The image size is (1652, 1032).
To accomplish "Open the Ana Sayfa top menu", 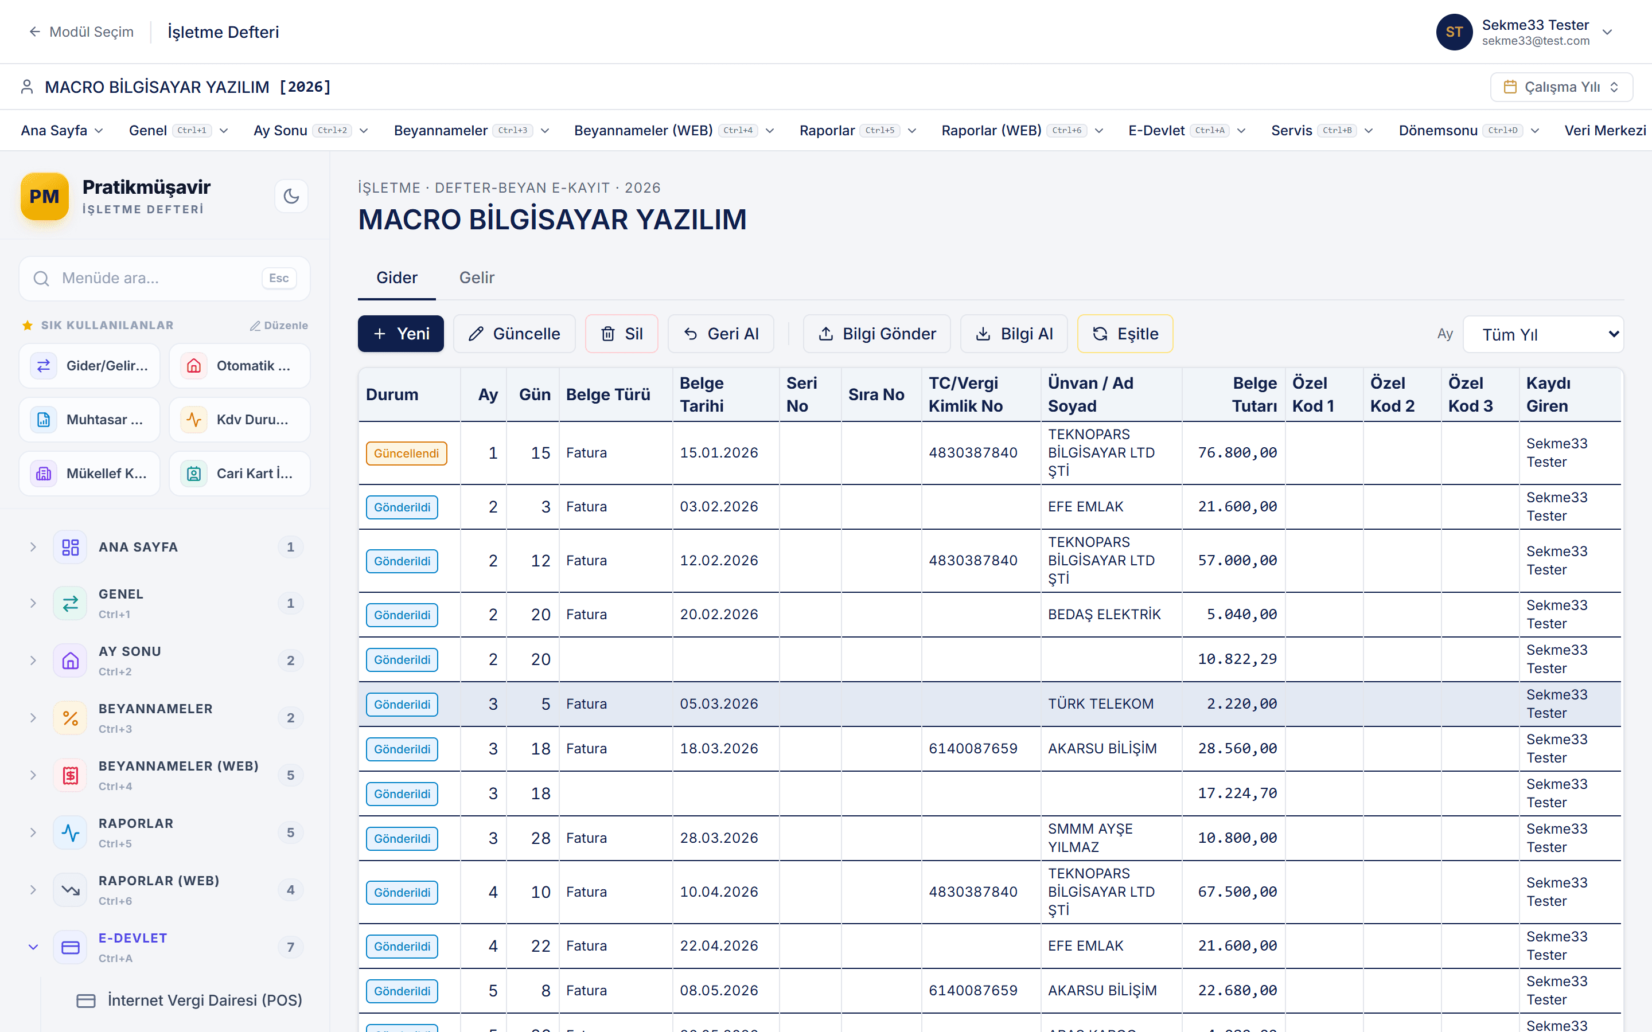I will pos(62,130).
